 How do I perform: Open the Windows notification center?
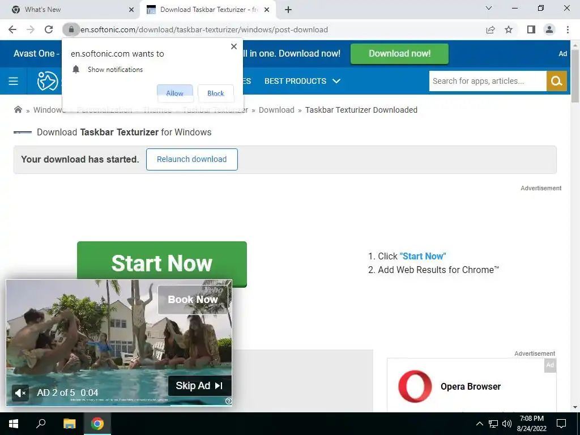tap(561, 424)
